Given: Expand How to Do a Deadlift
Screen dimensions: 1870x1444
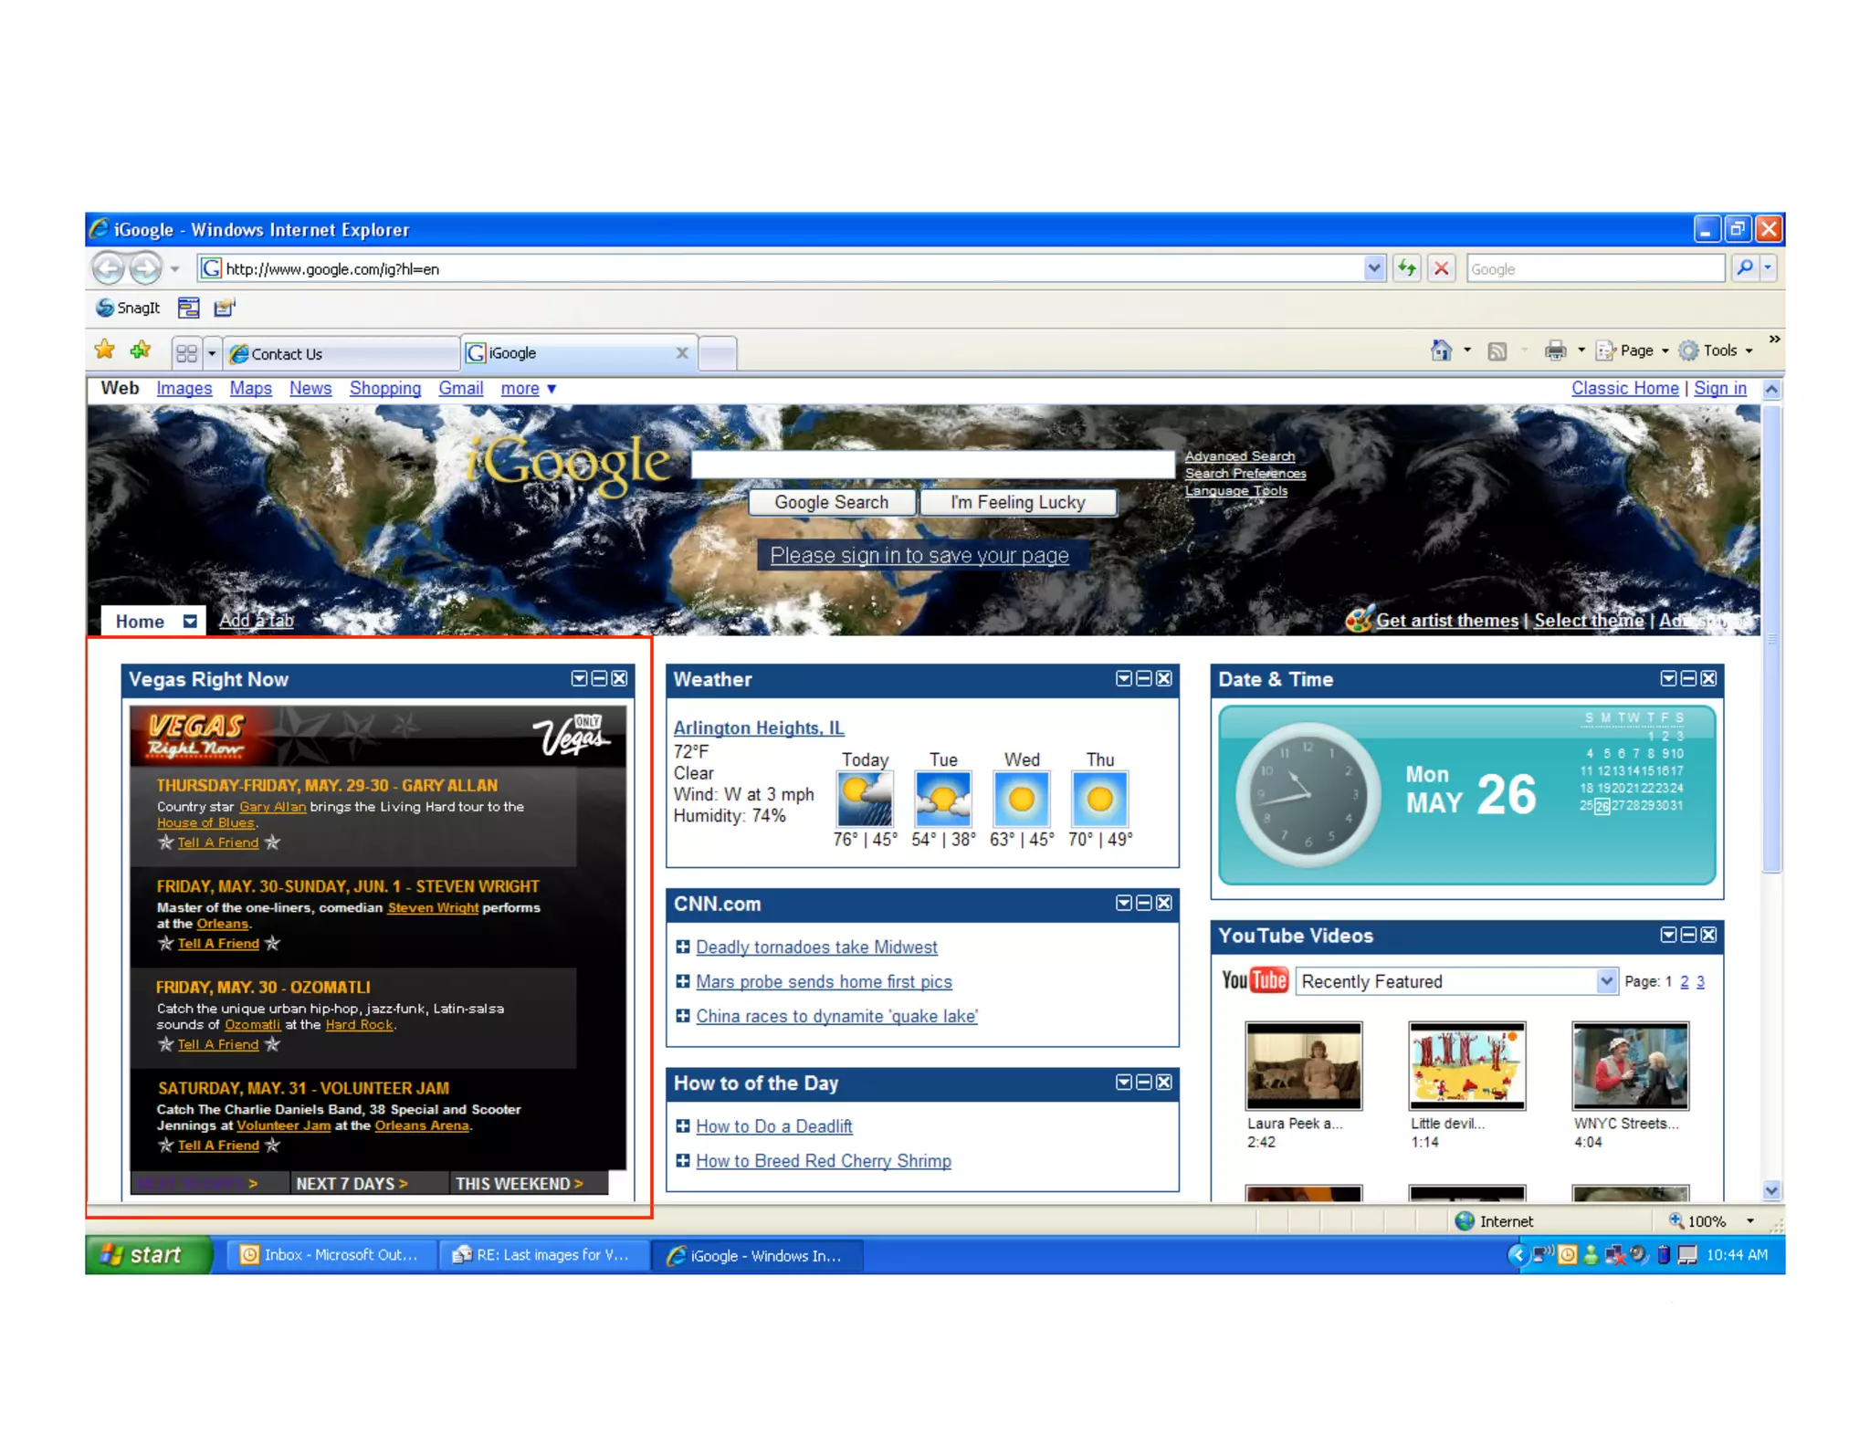Looking at the screenshot, I should point(682,1125).
